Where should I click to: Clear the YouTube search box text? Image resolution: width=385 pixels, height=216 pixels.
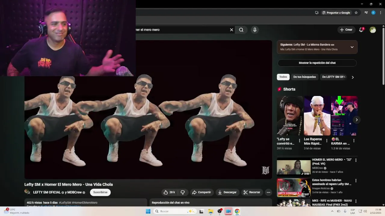[232, 30]
